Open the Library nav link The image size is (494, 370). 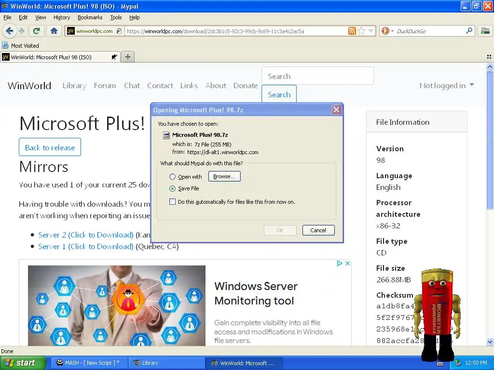click(74, 86)
